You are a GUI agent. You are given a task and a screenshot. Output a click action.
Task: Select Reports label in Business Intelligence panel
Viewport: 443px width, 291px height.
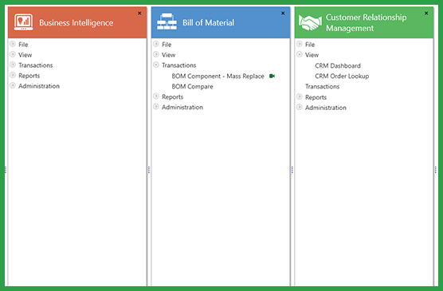pyautogui.click(x=29, y=76)
